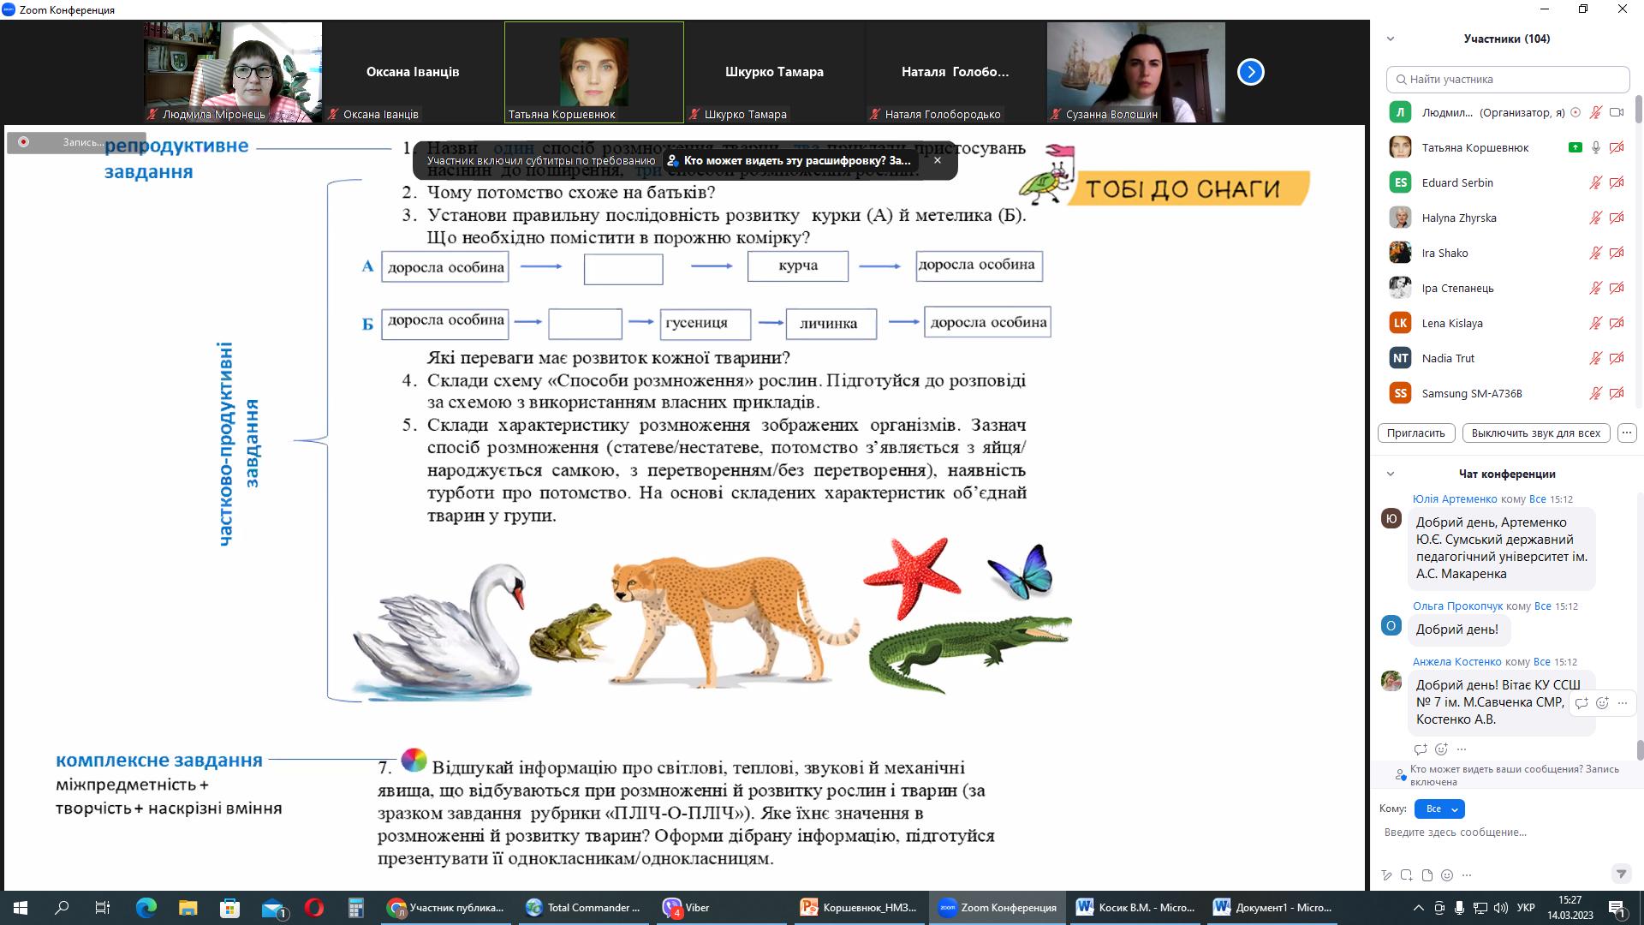Screen dimensions: 1644x925
Task: Collapse the Участники panel chevron
Action: point(1391,39)
